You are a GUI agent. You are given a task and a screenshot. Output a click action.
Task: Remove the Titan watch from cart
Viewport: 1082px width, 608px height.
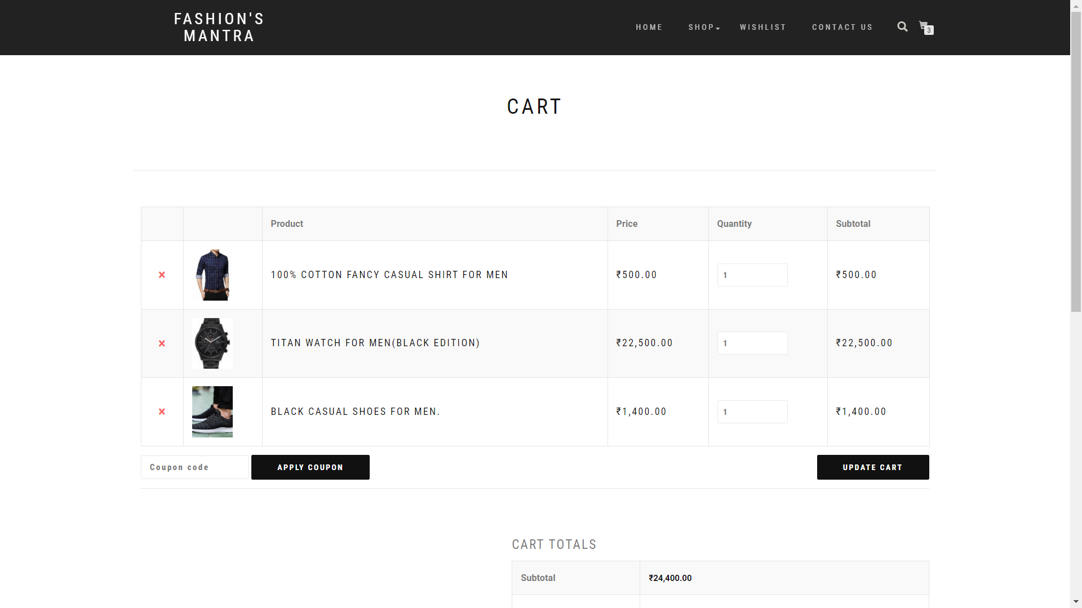pos(162,343)
